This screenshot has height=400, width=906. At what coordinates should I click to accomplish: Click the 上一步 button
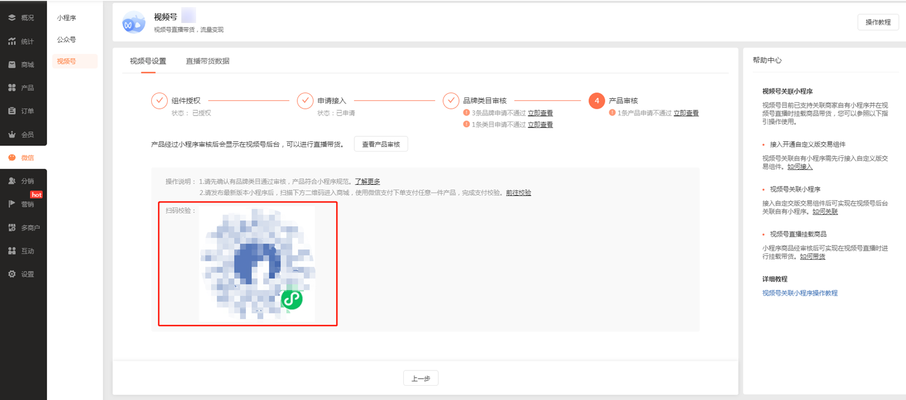point(421,379)
